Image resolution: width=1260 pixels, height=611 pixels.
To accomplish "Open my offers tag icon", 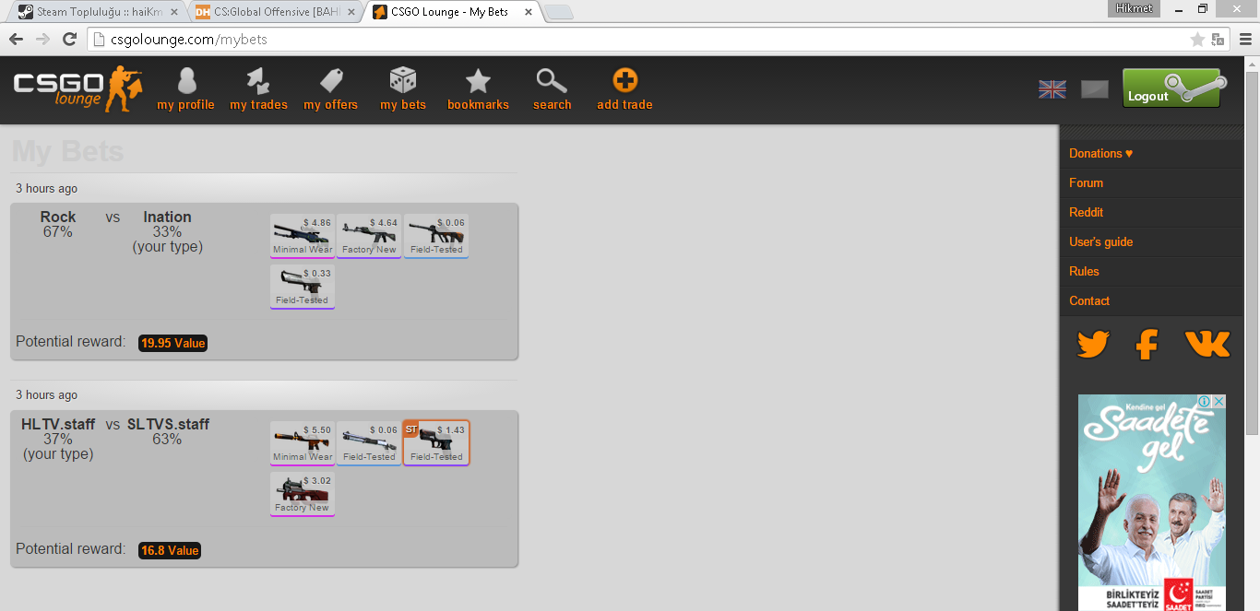I will click(x=331, y=81).
